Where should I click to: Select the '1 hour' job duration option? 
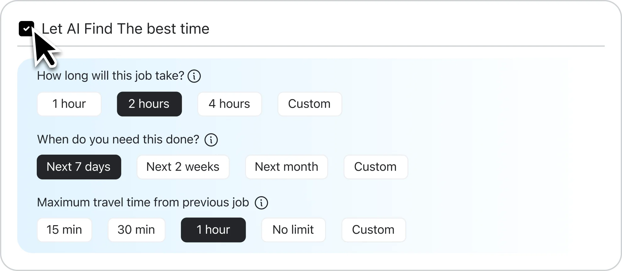tap(69, 104)
